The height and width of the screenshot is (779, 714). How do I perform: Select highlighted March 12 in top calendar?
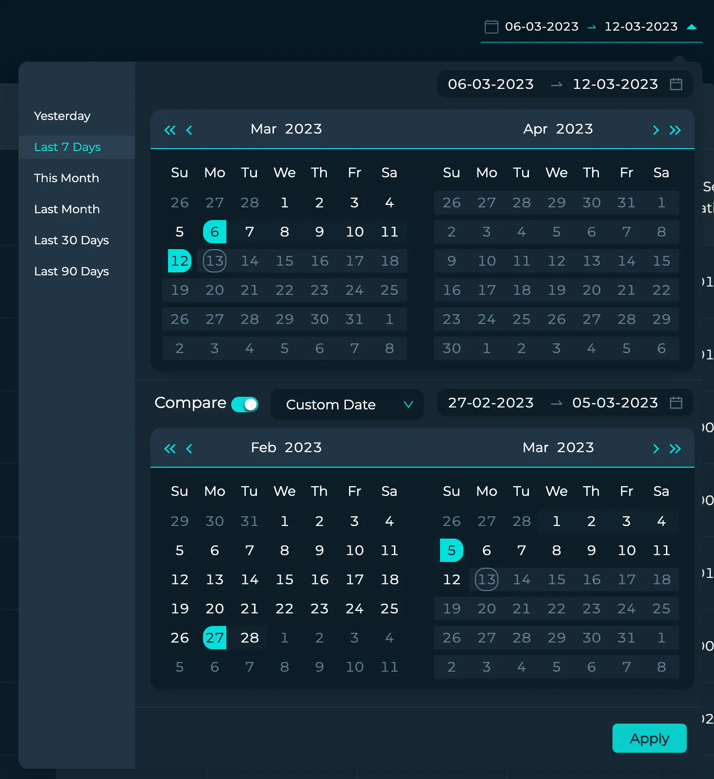point(180,261)
